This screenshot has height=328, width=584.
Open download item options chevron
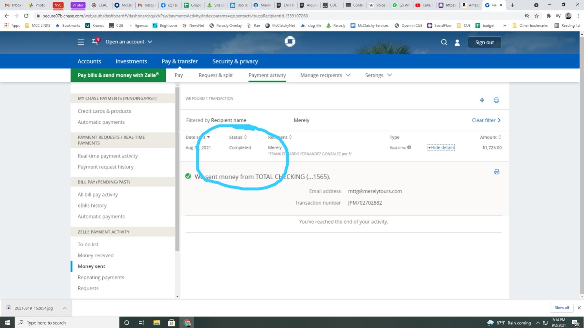(x=65, y=308)
